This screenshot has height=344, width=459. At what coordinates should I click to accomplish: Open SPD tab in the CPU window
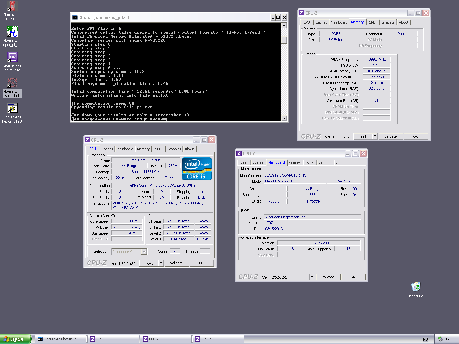point(158,149)
